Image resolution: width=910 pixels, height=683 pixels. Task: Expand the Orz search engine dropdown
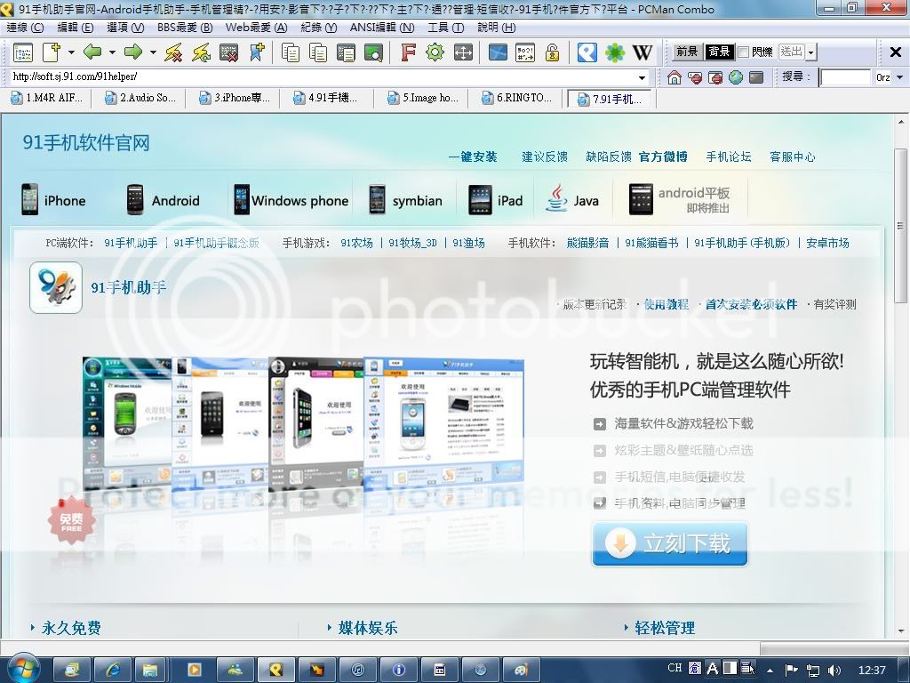click(898, 77)
